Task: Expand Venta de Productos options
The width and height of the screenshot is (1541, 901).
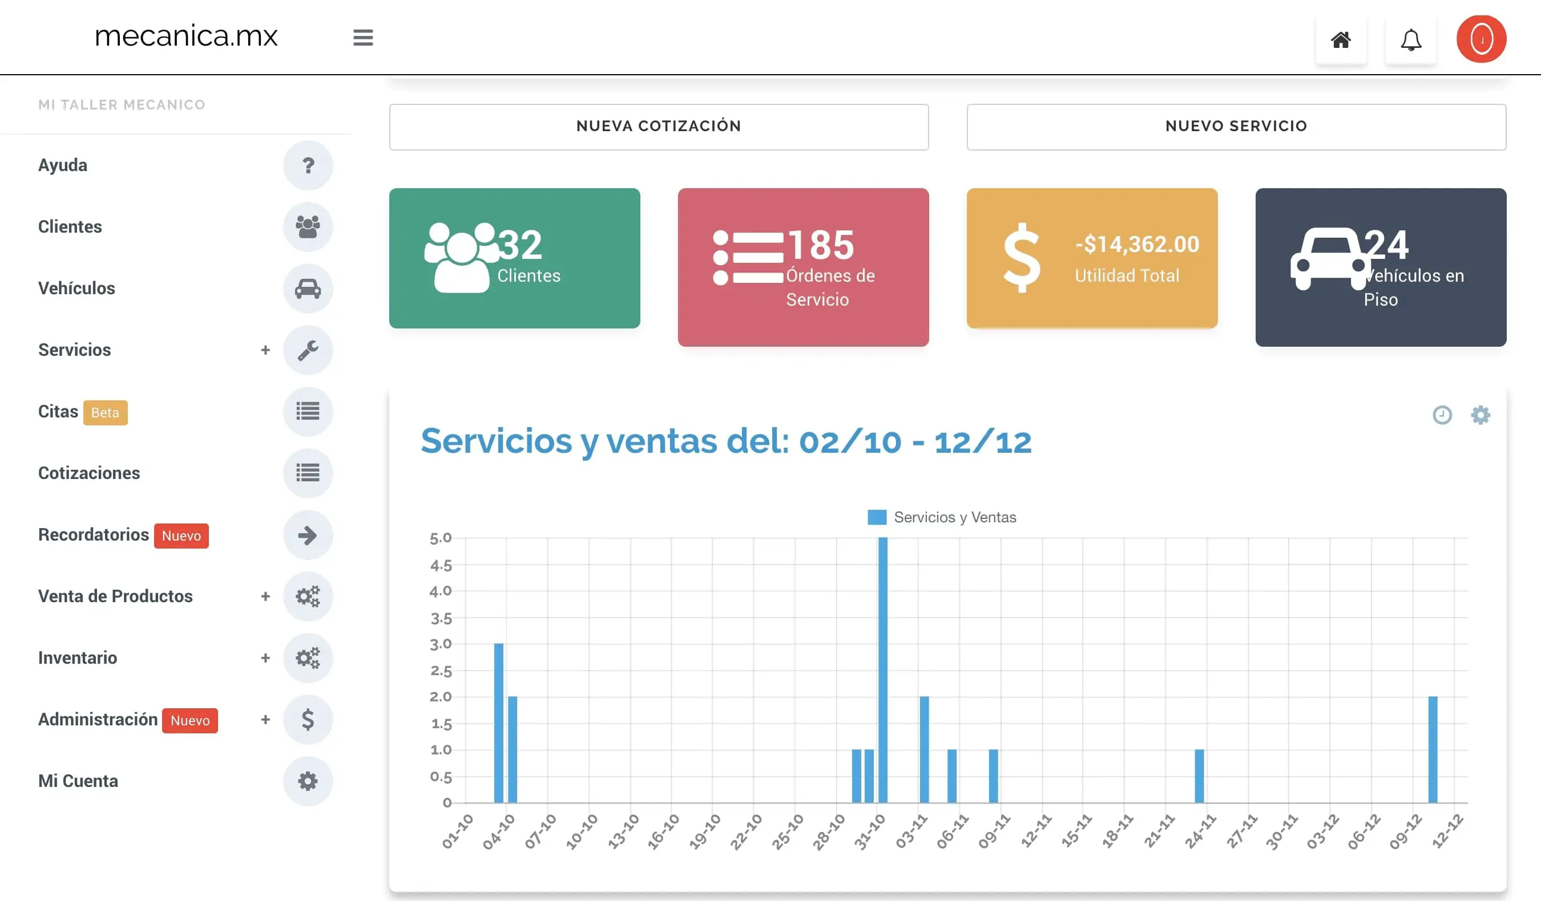Action: click(x=265, y=596)
